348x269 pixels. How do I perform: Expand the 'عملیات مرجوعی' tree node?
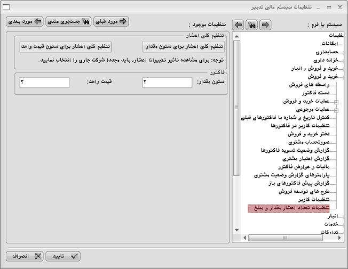click(x=336, y=110)
